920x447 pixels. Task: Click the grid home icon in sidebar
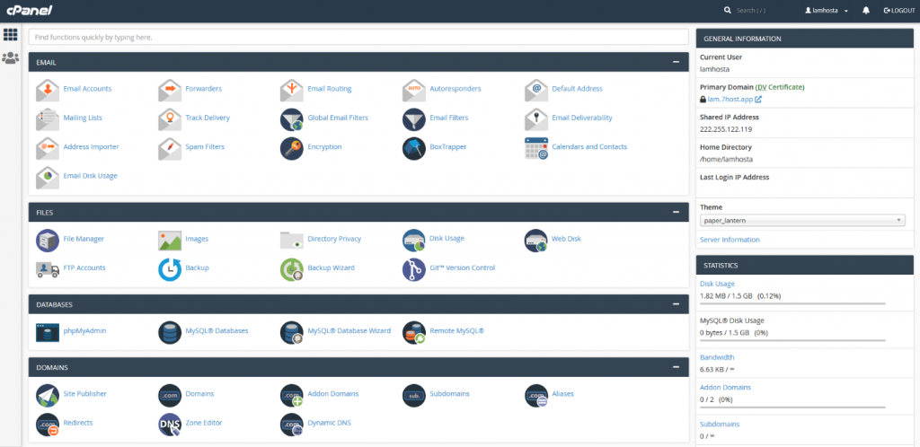10,35
